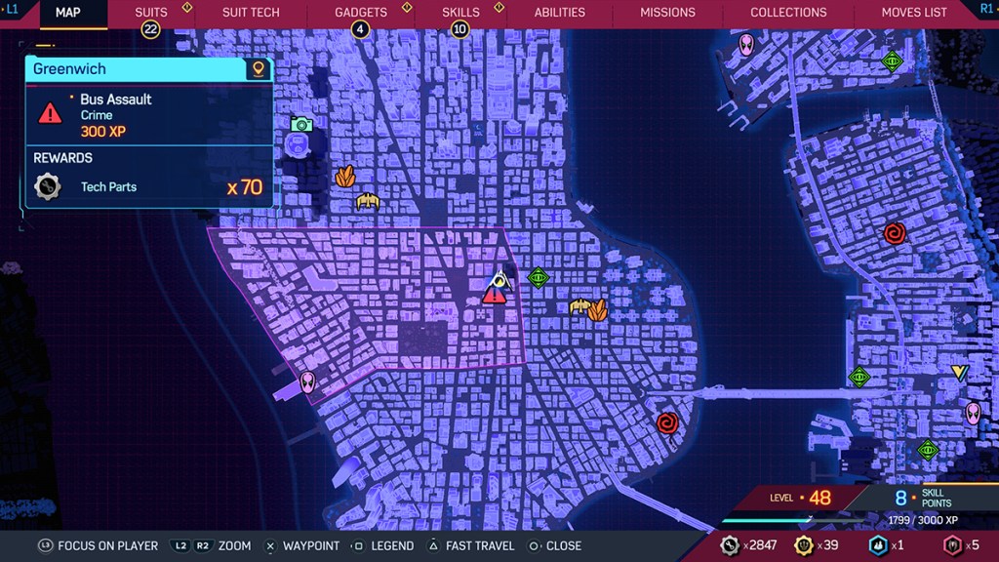Select the red spiral icon near the Manhattan bridge base

point(667,422)
